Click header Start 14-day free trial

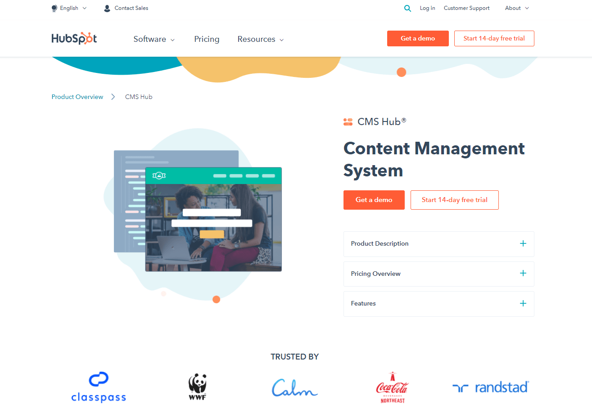pos(494,38)
